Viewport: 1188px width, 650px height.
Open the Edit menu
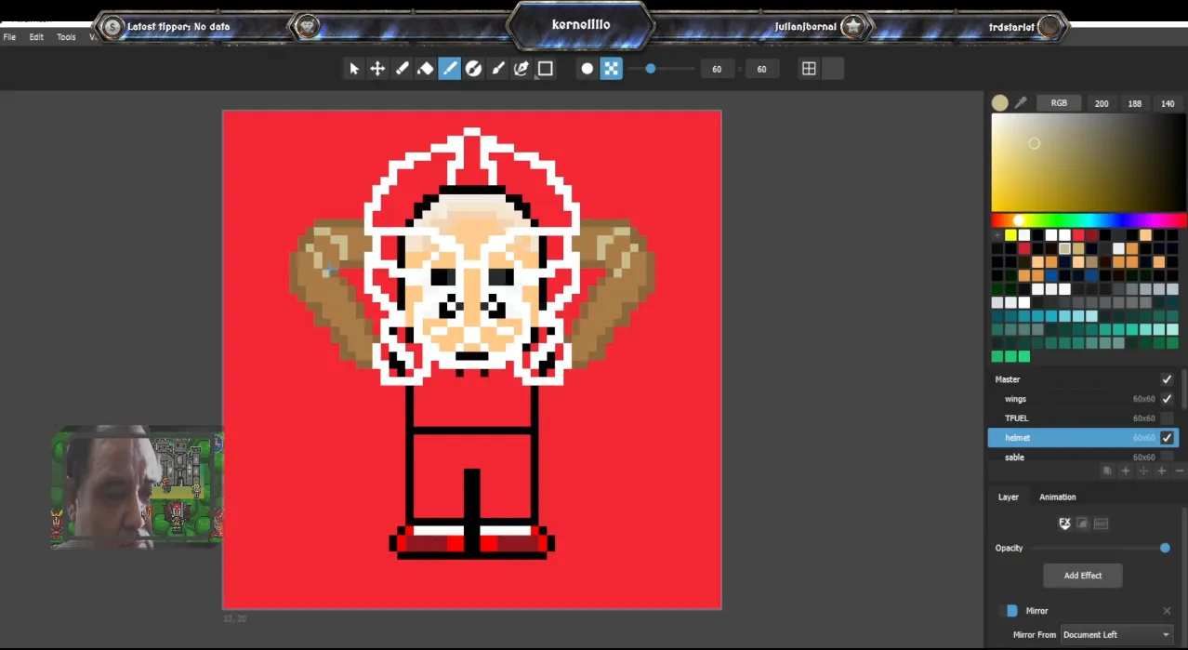[x=36, y=37]
